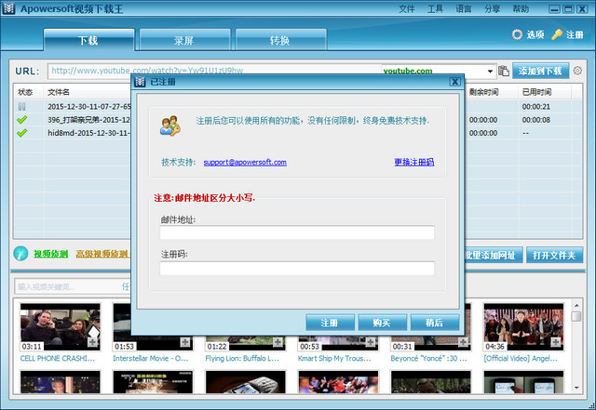Screen dimensions: 596x410
Task: Click the Apowersoft app logo icon
Action: coord(8,8)
